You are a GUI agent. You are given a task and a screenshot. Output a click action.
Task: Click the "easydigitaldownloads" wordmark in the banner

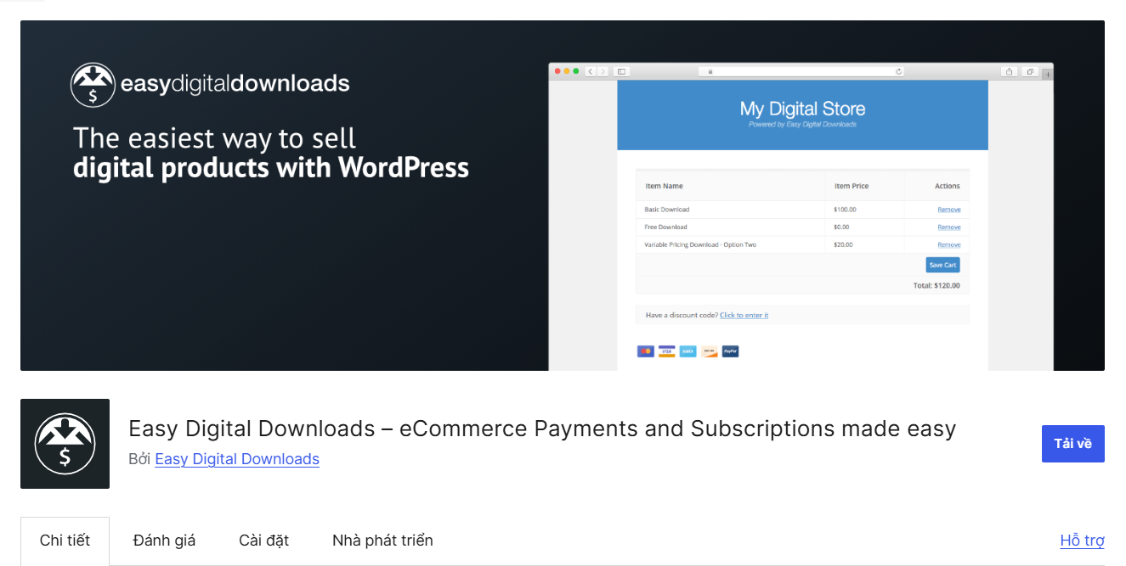[x=235, y=84]
